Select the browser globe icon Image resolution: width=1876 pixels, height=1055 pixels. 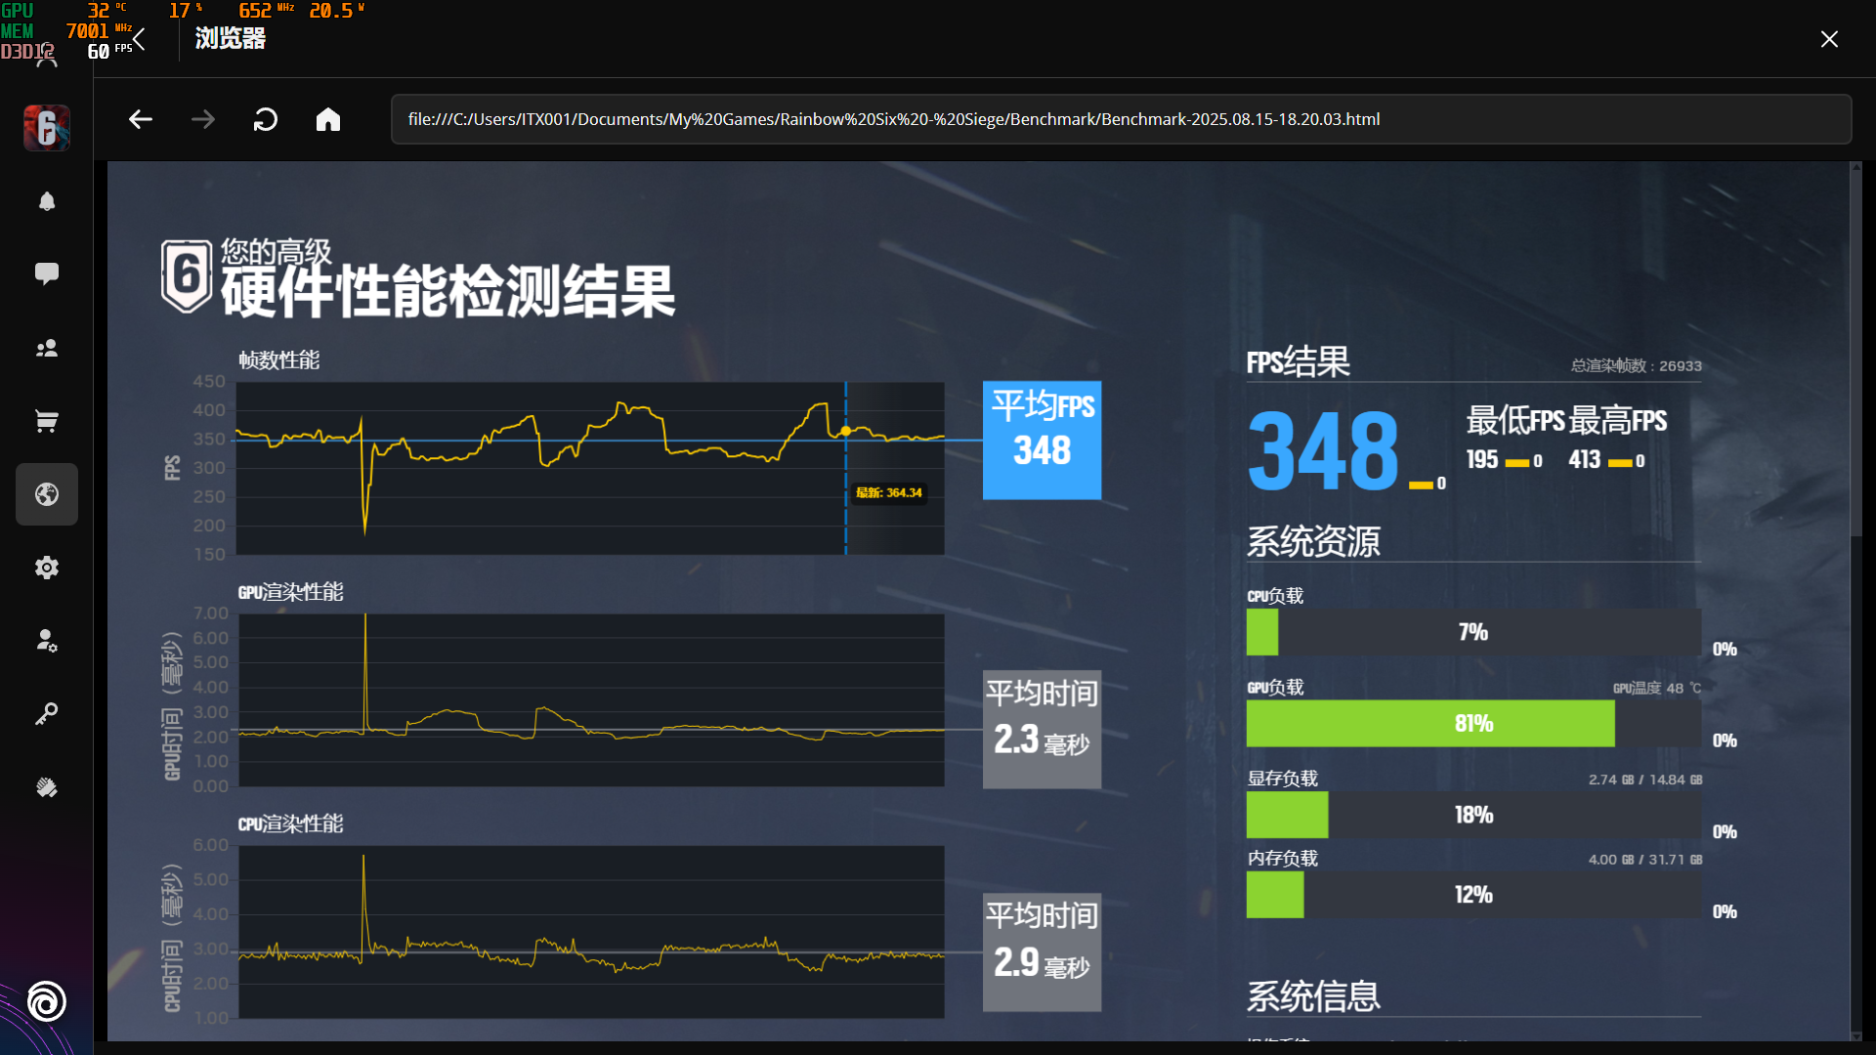(x=47, y=494)
